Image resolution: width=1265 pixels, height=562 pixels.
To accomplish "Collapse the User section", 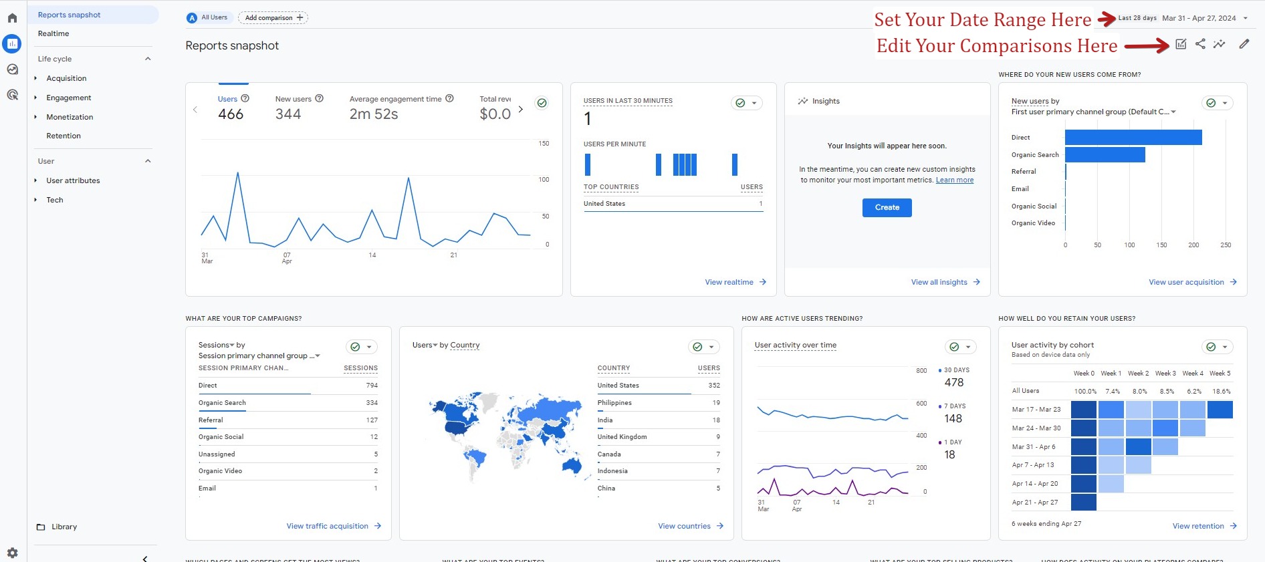I will pyautogui.click(x=148, y=161).
